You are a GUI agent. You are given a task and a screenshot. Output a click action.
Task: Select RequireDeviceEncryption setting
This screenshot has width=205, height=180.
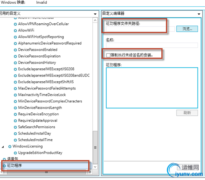point(38,114)
